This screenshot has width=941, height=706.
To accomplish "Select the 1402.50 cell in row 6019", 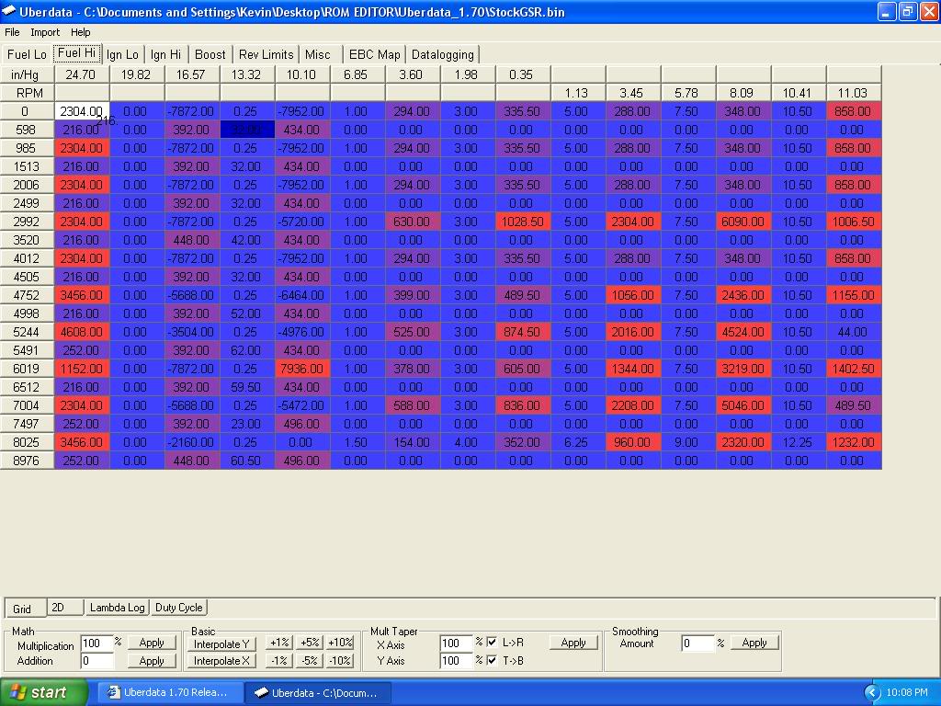I will pyautogui.click(x=853, y=369).
